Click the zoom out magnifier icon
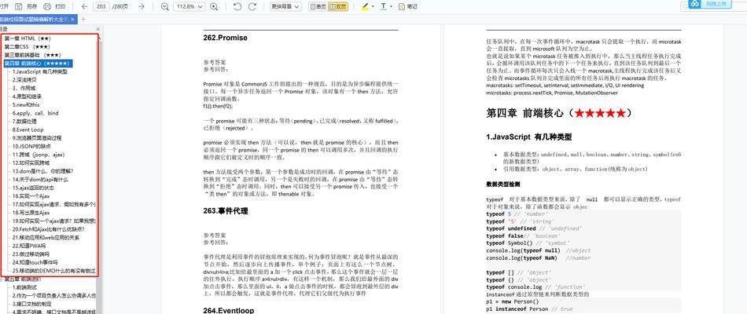 click(x=165, y=6)
